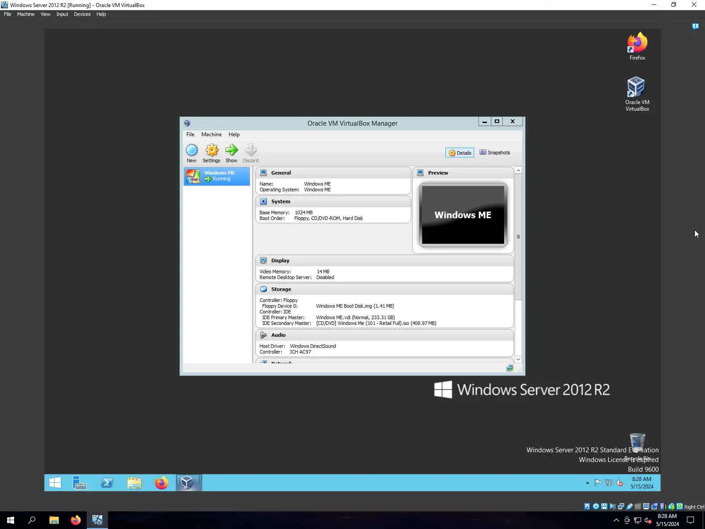Image resolution: width=705 pixels, height=529 pixels.
Task: Select the Recycle Bin desktop icon
Action: click(x=637, y=446)
